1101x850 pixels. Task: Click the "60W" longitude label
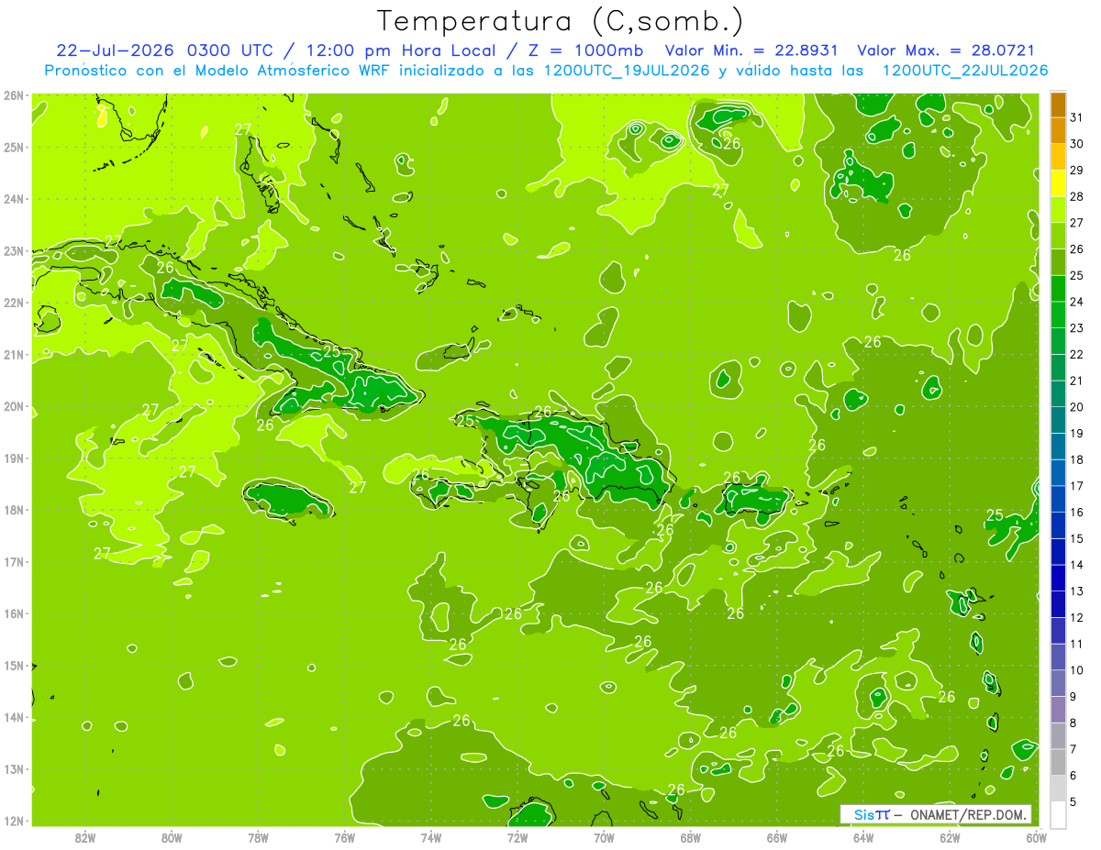1036,837
